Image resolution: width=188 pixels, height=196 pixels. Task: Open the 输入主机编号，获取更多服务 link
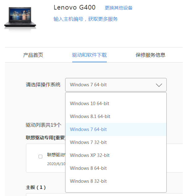click(x=86, y=19)
